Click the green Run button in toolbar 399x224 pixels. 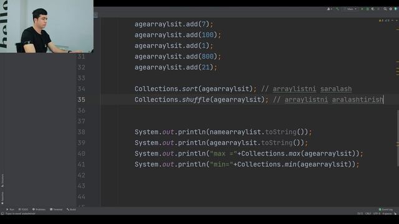362,9
